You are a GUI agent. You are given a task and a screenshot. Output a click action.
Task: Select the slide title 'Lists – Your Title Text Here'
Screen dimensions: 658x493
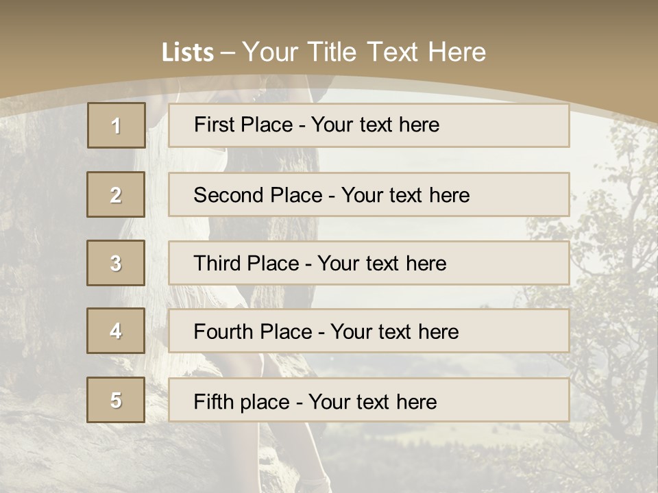(x=324, y=52)
